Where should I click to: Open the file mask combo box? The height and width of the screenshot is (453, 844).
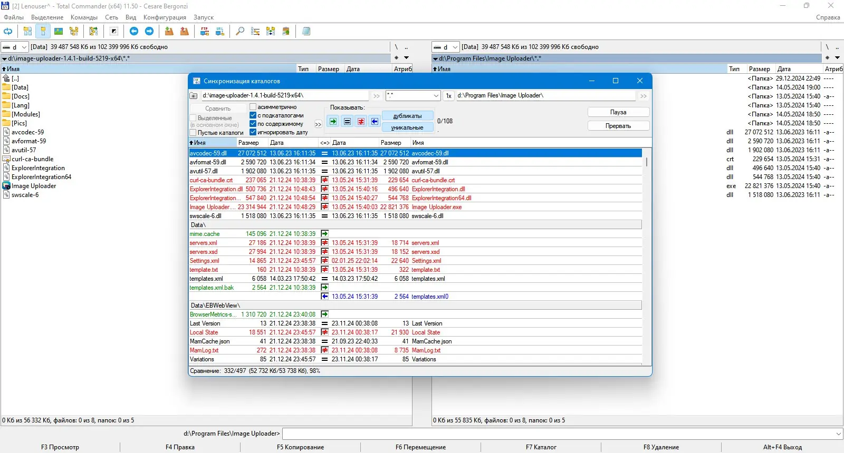coord(413,96)
